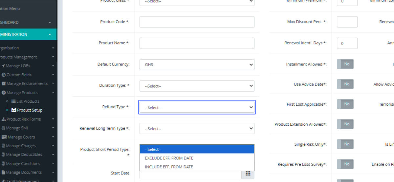Click the Manage Endorsements sidebar icon
This screenshot has width=394, height=182.
4,83
